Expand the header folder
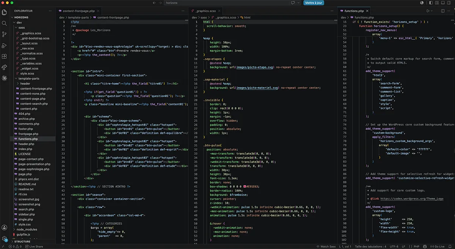 coord(33,83)
